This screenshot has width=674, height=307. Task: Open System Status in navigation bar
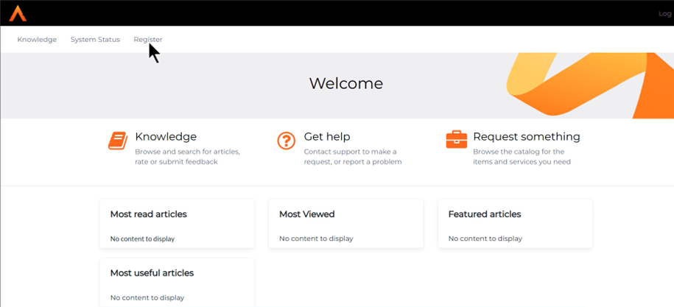point(95,40)
